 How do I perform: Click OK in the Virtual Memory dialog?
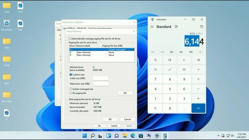coord(110,119)
